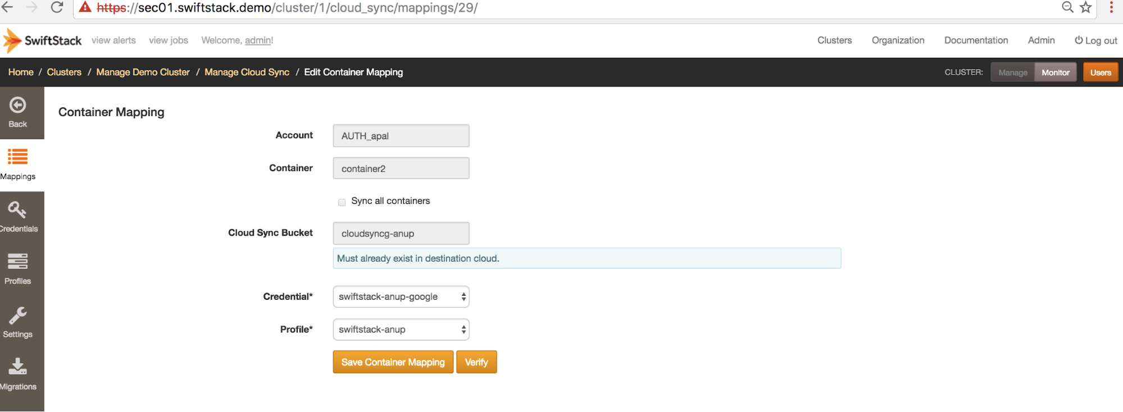Screen dimensions: 1123x412
Task: Click the admin username link
Action: 258,40
